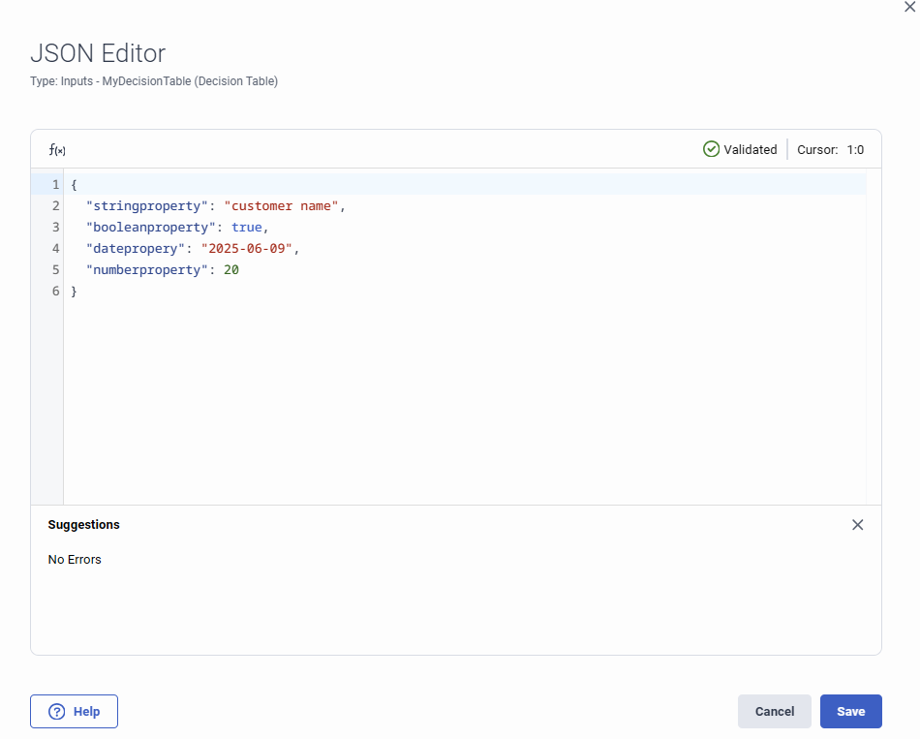Cancel the JSON editing

[x=774, y=711]
